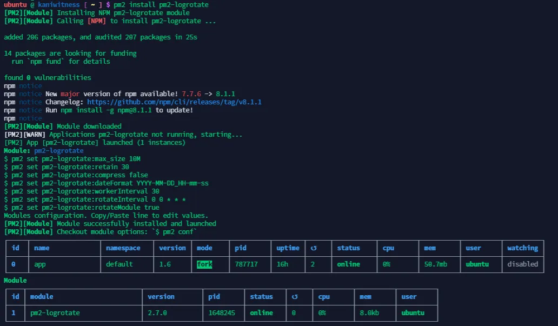Click the 'compress false' config line

pos(76,175)
